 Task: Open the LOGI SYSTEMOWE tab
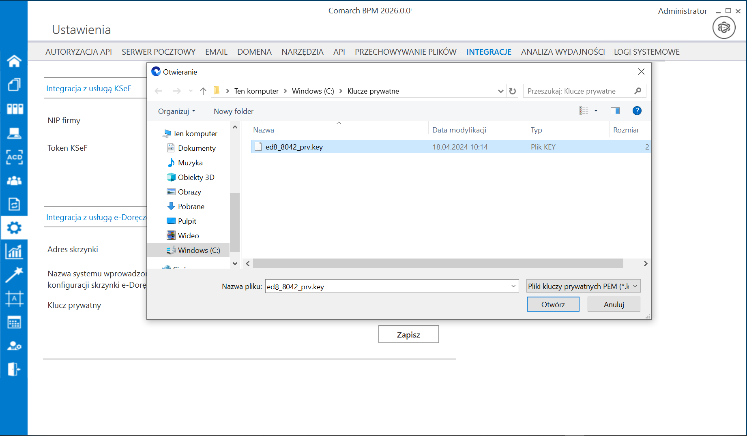click(x=646, y=52)
